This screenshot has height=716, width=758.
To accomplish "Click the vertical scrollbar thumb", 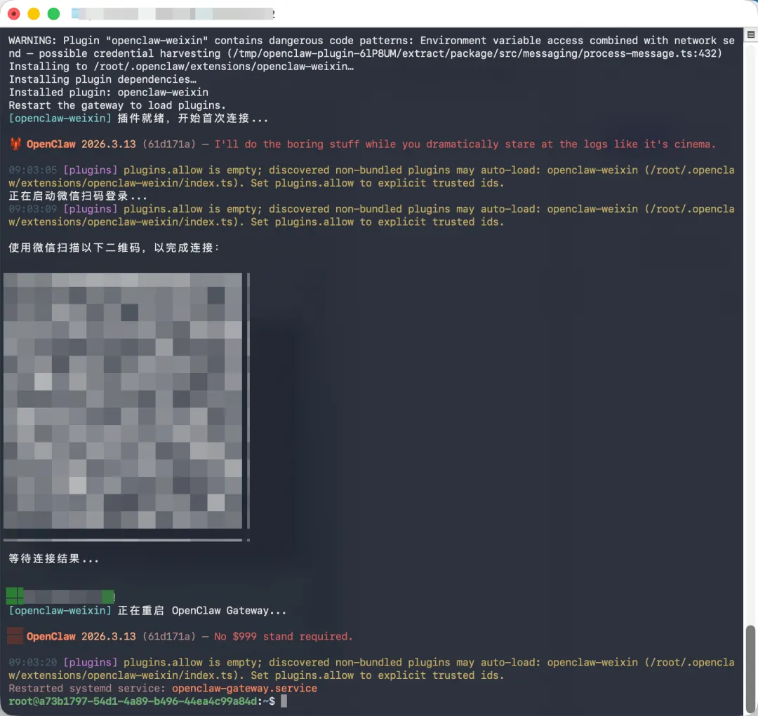I will pyautogui.click(x=750, y=668).
